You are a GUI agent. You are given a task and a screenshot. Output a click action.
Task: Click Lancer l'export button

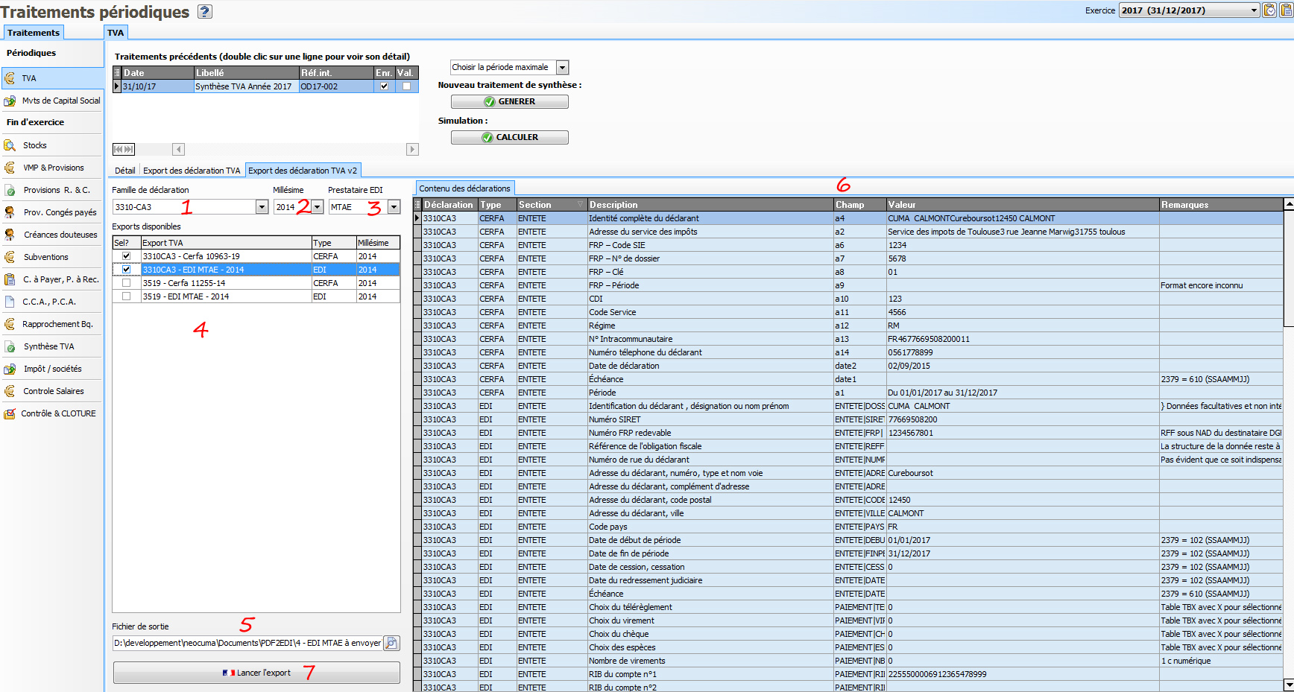256,673
